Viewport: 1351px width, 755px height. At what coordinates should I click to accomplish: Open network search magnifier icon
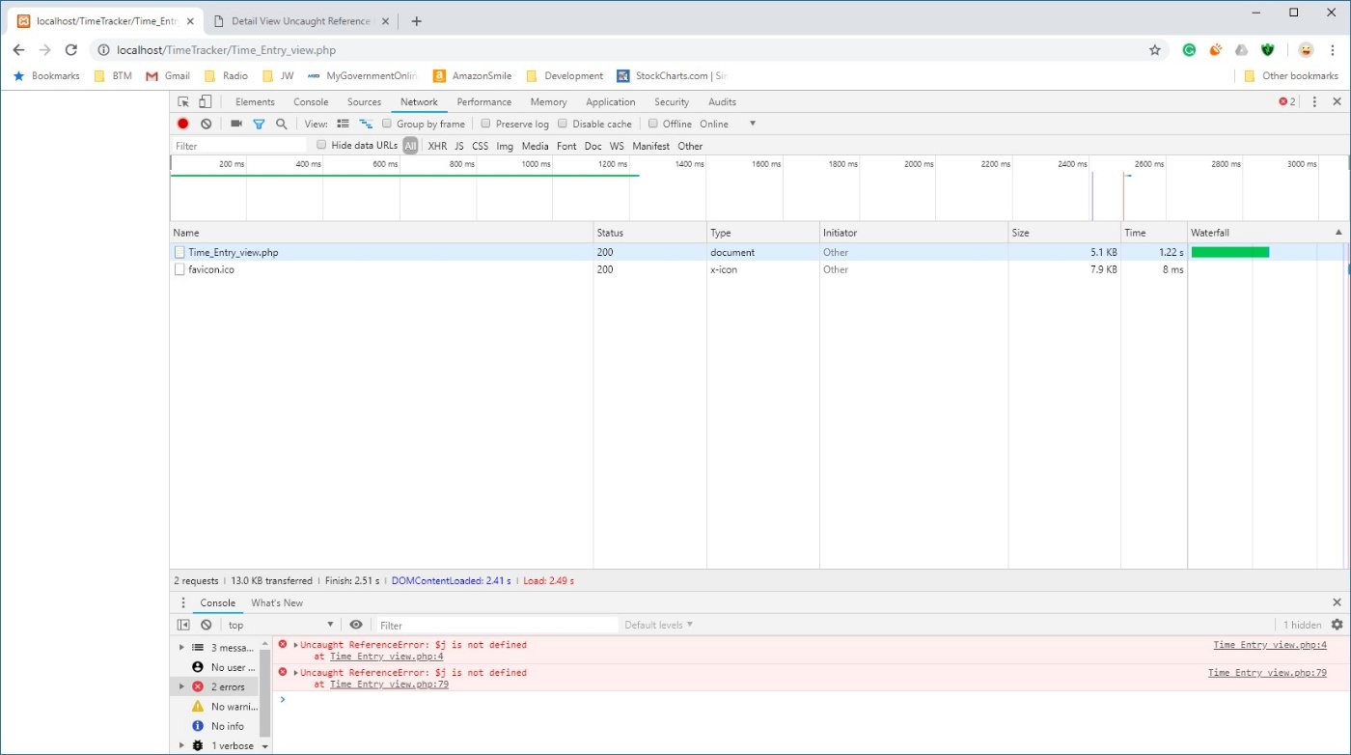pos(282,124)
